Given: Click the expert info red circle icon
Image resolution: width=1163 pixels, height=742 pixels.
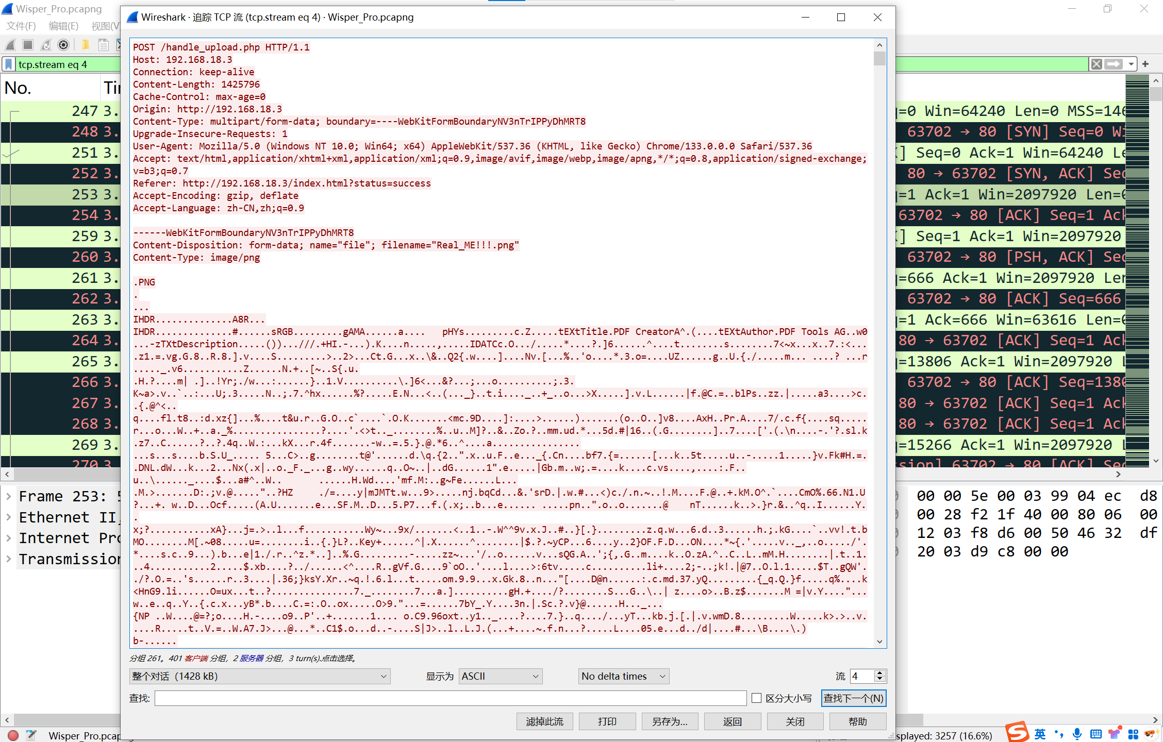Looking at the screenshot, I should tap(13, 735).
